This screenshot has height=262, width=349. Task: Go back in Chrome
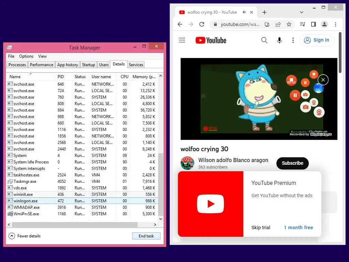(180, 24)
